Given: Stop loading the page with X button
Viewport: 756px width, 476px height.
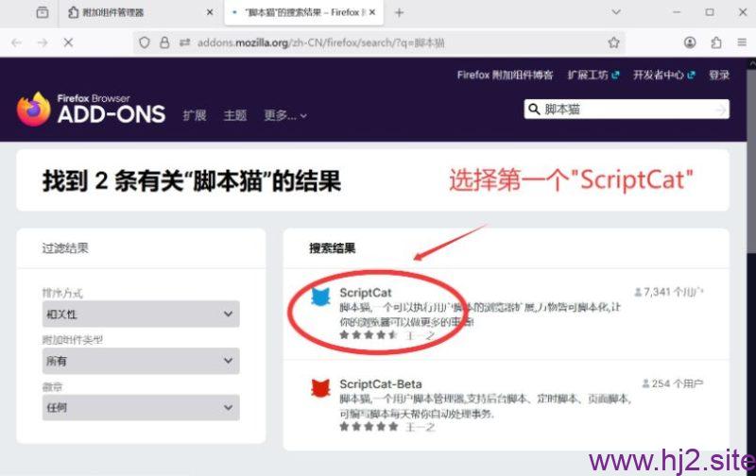Looking at the screenshot, I should point(68,42).
